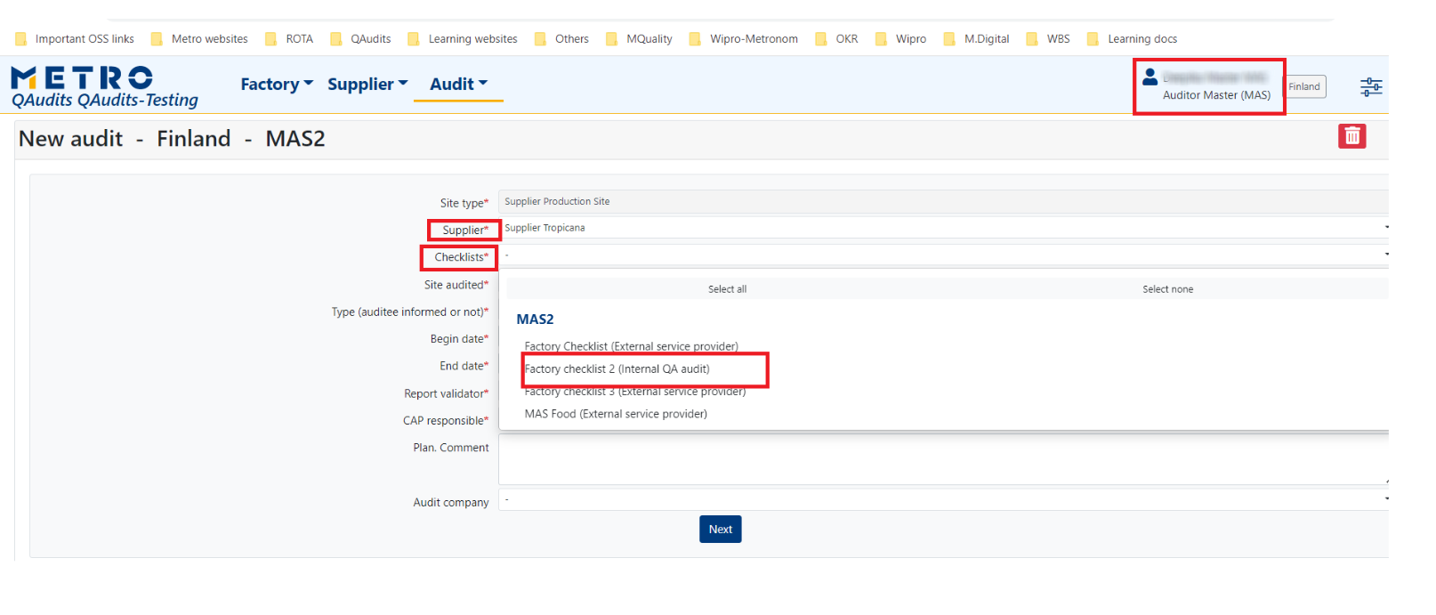
Task: Click the Auditor Master (MAS) role text
Action: [x=1216, y=95]
